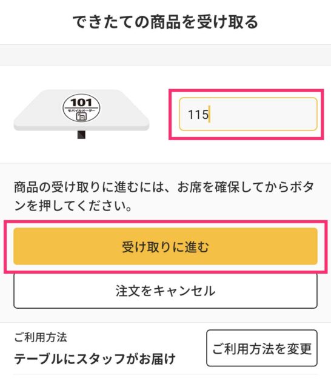
Task: Click the table number input field
Action: 248,114
